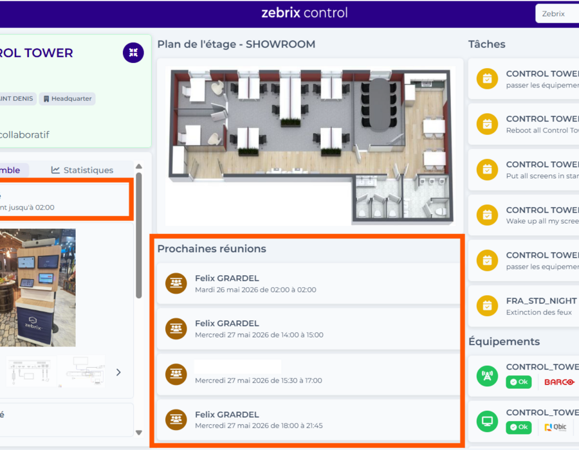The image size is (579, 450).
Task: Click the 'Équipements' heading
Action: (x=504, y=341)
